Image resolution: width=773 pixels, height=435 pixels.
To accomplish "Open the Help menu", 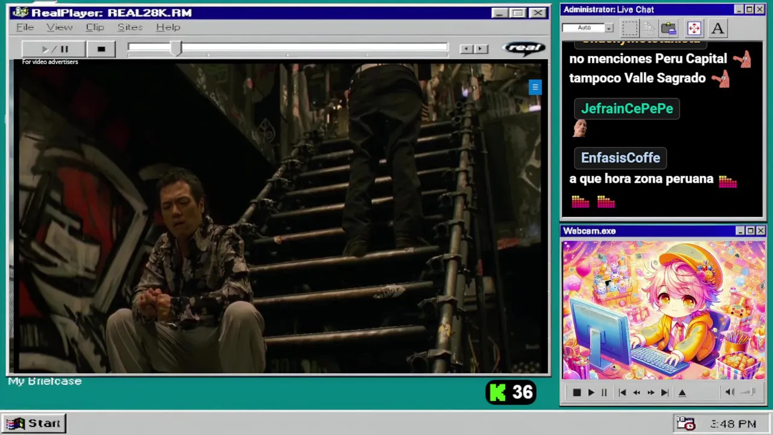I will point(168,27).
